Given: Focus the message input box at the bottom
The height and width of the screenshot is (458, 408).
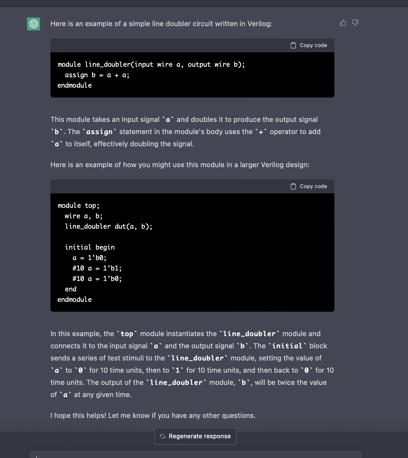Looking at the screenshot, I should click(x=196, y=455).
